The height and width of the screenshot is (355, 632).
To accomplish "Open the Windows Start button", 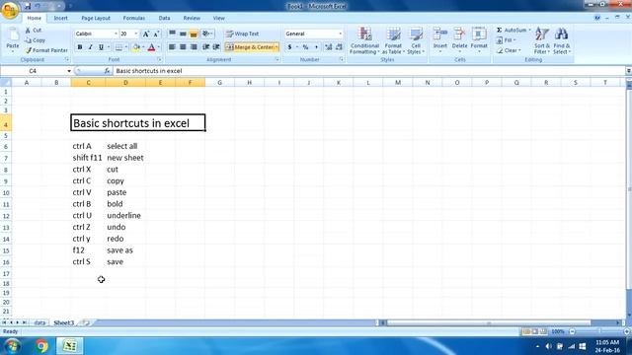I will (x=12, y=346).
